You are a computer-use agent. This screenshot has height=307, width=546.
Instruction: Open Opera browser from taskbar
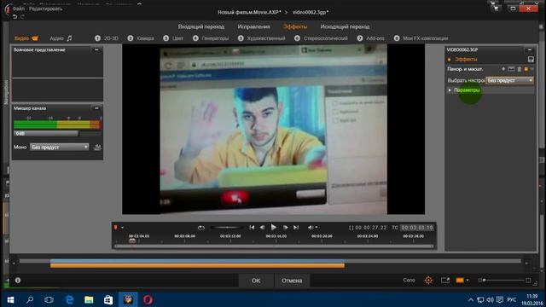coord(148,299)
